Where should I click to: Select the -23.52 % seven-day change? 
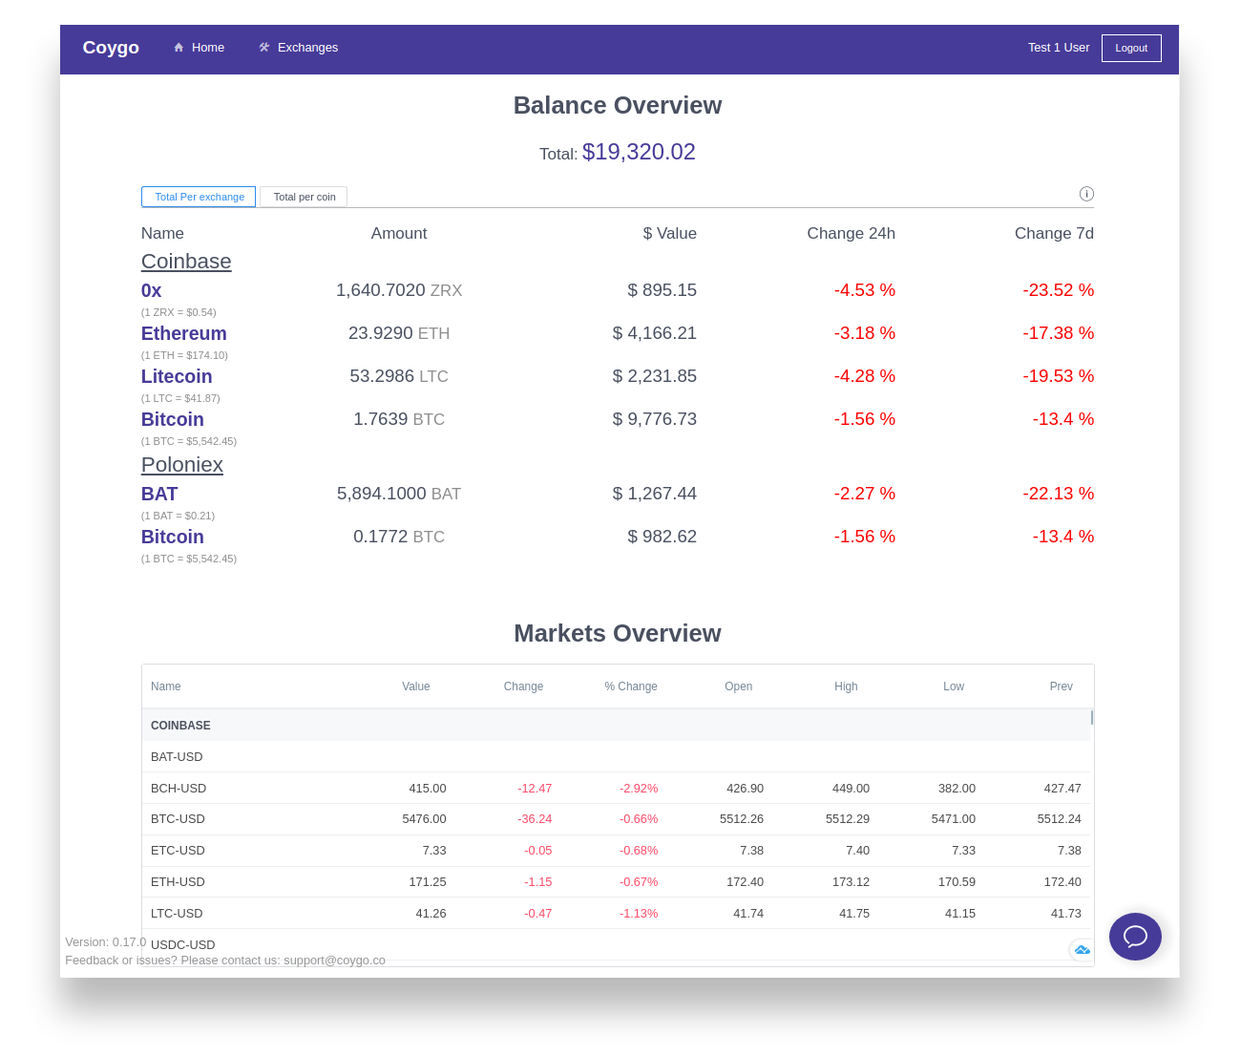point(1059,290)
